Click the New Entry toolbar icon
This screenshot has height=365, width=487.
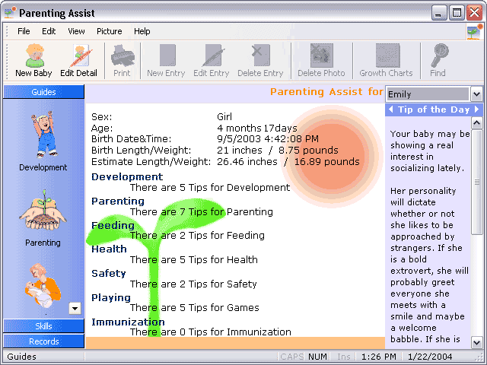[x=167, y=61]
